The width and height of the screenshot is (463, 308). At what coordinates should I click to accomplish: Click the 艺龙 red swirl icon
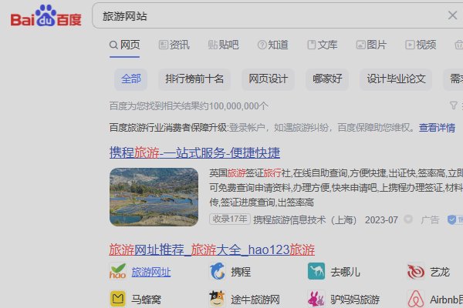point(416,272)
